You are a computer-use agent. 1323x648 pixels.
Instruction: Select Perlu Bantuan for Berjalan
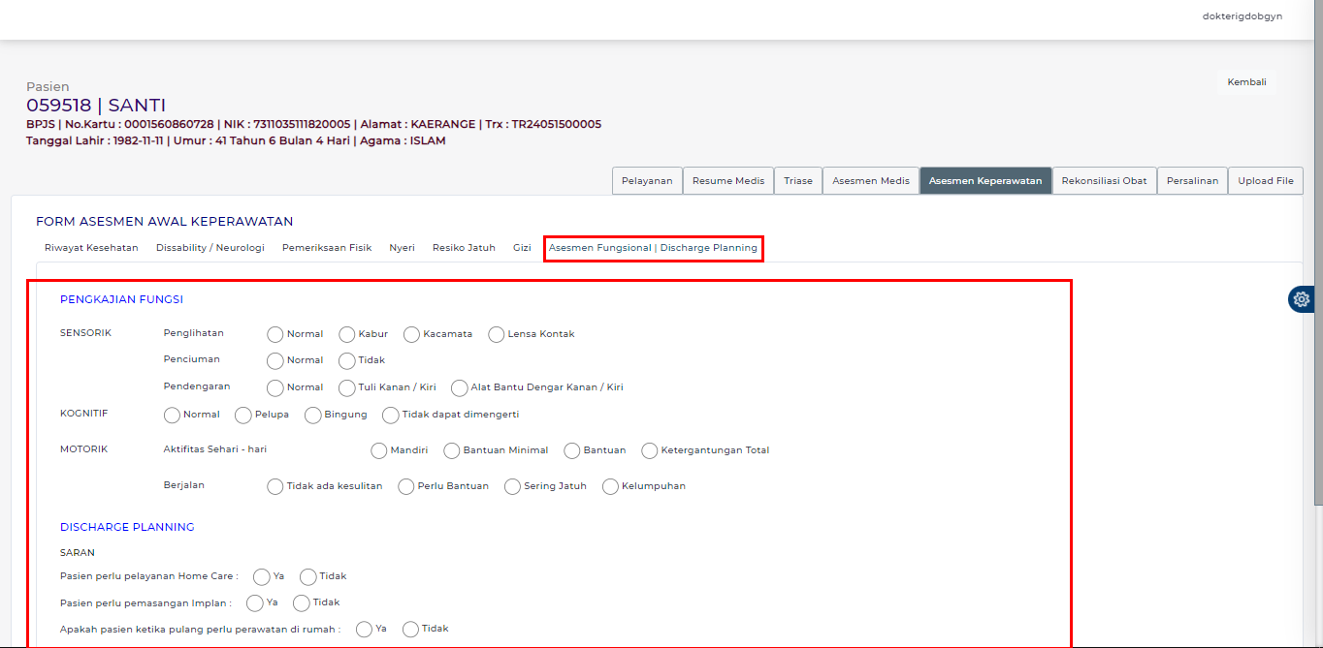point(406,487)
